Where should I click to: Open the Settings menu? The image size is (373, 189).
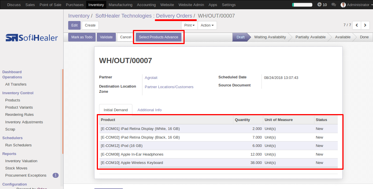[x=229, y=5]
